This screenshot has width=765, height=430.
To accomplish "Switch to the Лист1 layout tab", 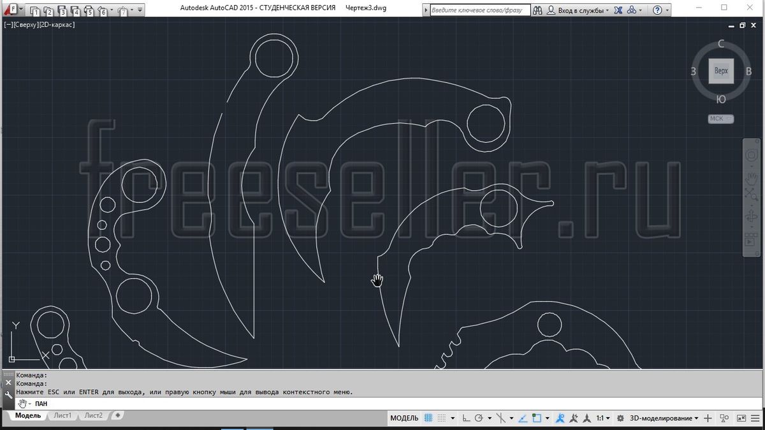I will [x=62, y=415].
